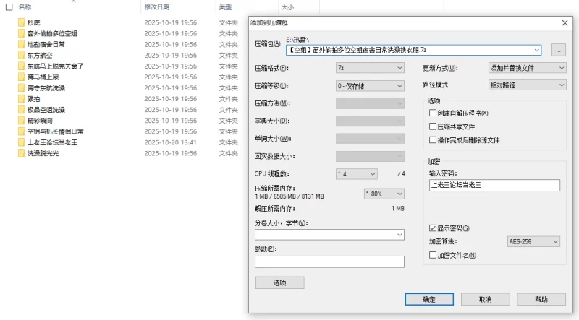
Task: Sort by the 名称 column header
Action: 25,7
